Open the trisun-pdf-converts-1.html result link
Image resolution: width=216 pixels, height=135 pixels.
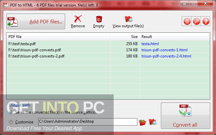tap(164, 50)
